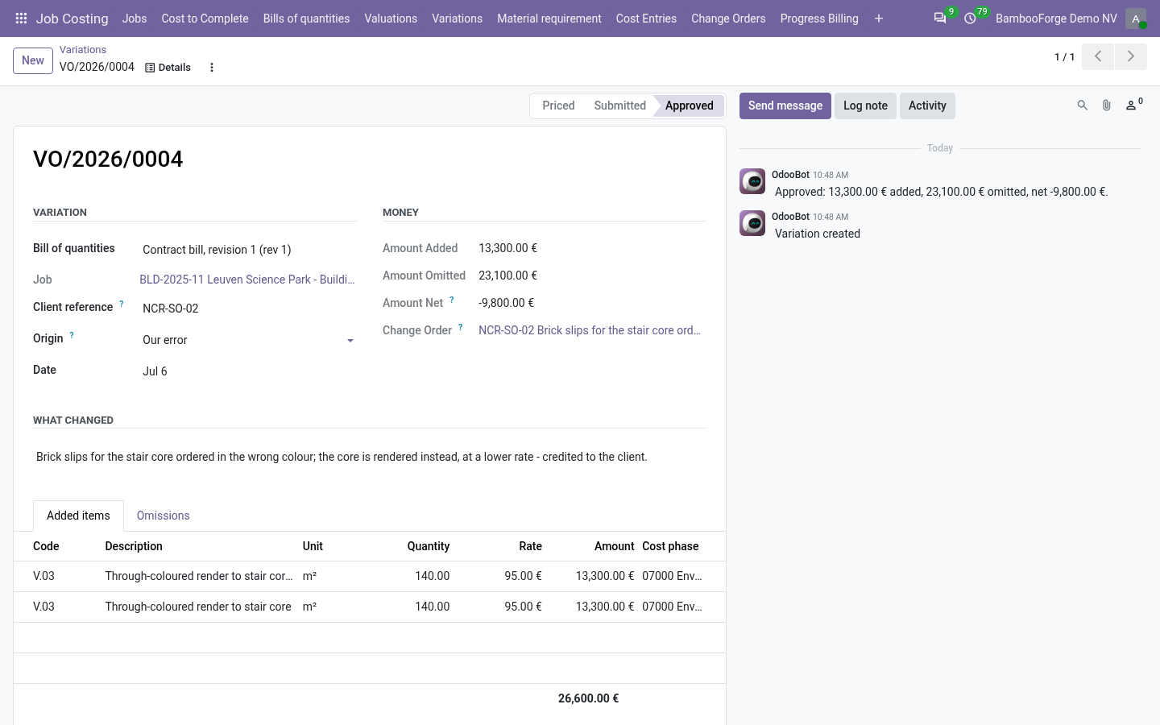Edit the Bill of quantities field
This screenshot has width=1160, height=725.
point(248,250)
